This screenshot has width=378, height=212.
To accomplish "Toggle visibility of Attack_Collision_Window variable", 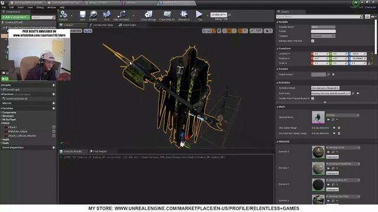I will tap(54, 136).
